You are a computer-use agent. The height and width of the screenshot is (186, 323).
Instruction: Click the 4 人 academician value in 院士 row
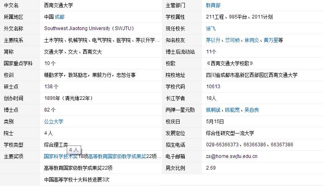48,133
